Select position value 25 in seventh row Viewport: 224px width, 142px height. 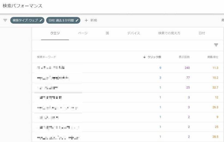tap(217, 127)
